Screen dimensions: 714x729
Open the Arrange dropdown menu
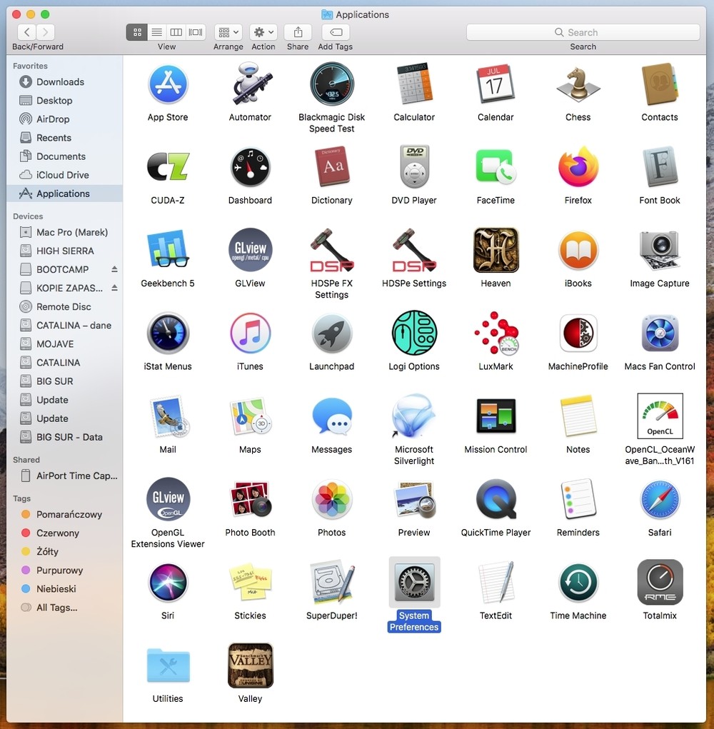(x=228, y=32)
